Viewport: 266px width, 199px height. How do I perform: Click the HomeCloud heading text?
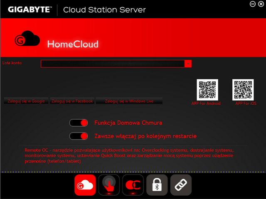(73, 44)
